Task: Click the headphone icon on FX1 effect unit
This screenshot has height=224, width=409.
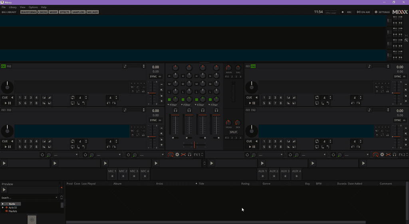Action: (190, 154)
